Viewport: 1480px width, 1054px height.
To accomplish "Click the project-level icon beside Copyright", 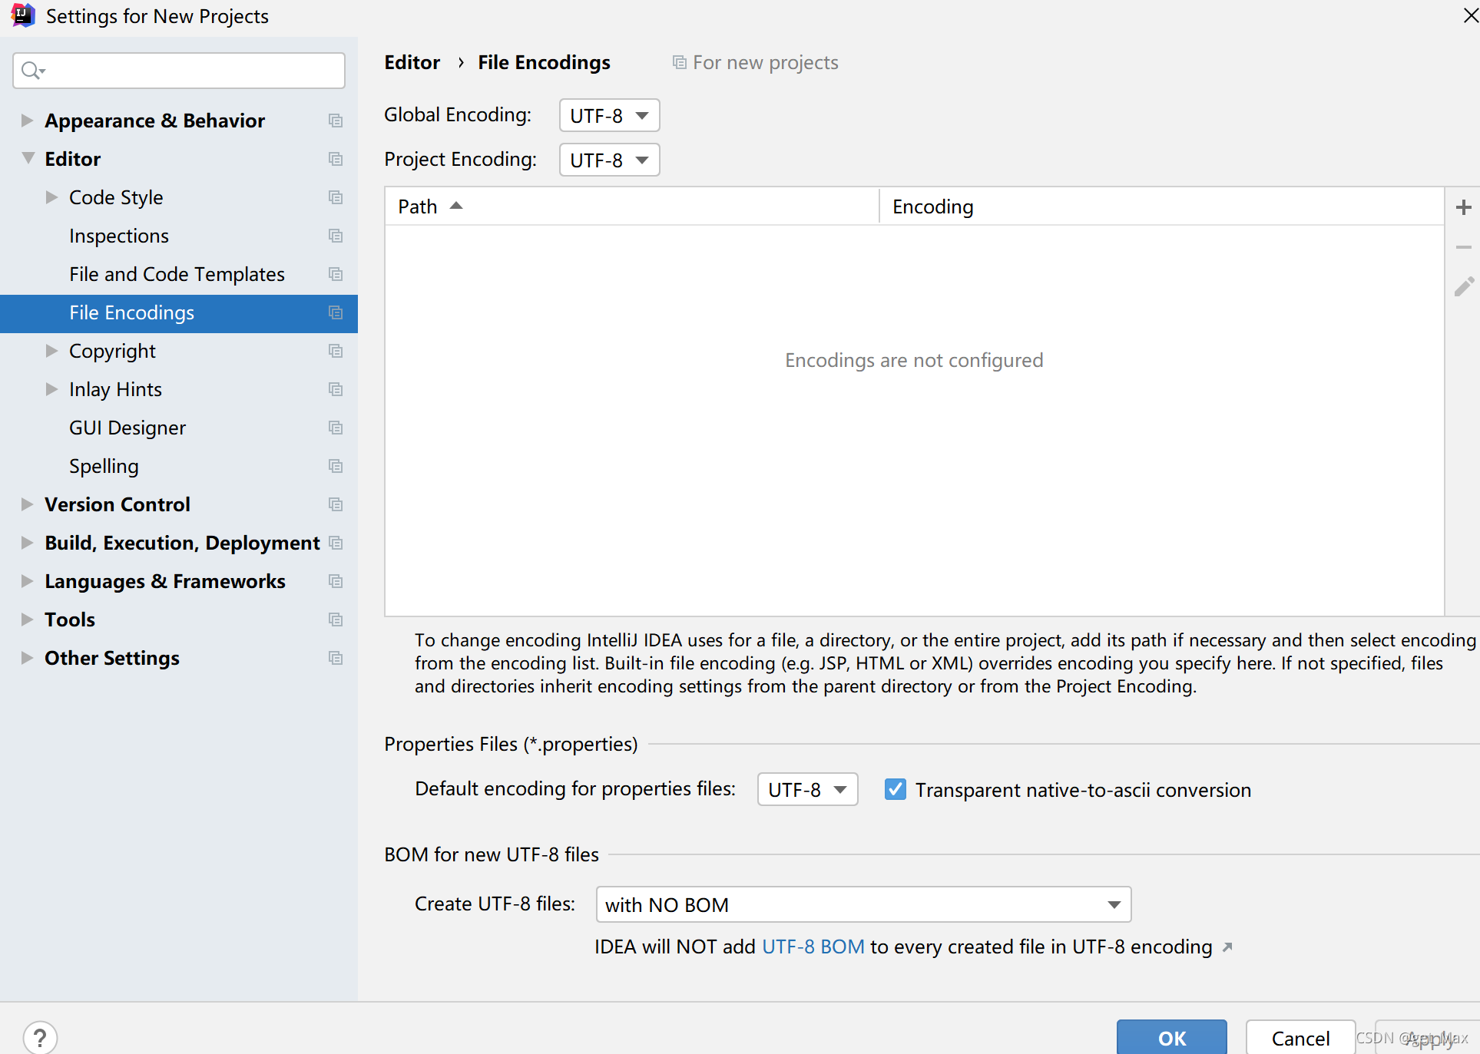I will point(336,351).
